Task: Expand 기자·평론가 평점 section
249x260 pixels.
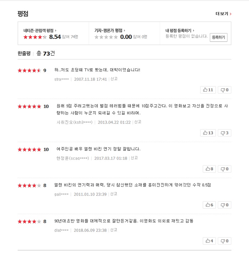Action: [x=110, y=31]
